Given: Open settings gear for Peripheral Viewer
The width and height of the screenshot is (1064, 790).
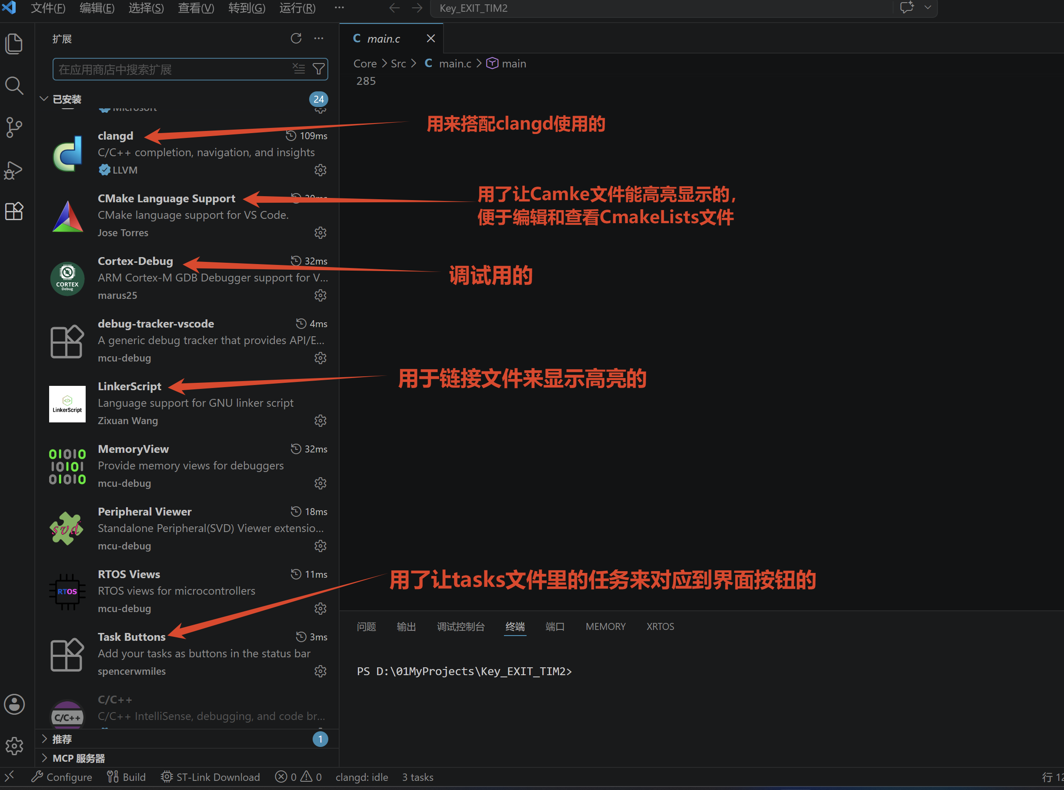Looking at the screenshot, I should click(x=320, y=546).
